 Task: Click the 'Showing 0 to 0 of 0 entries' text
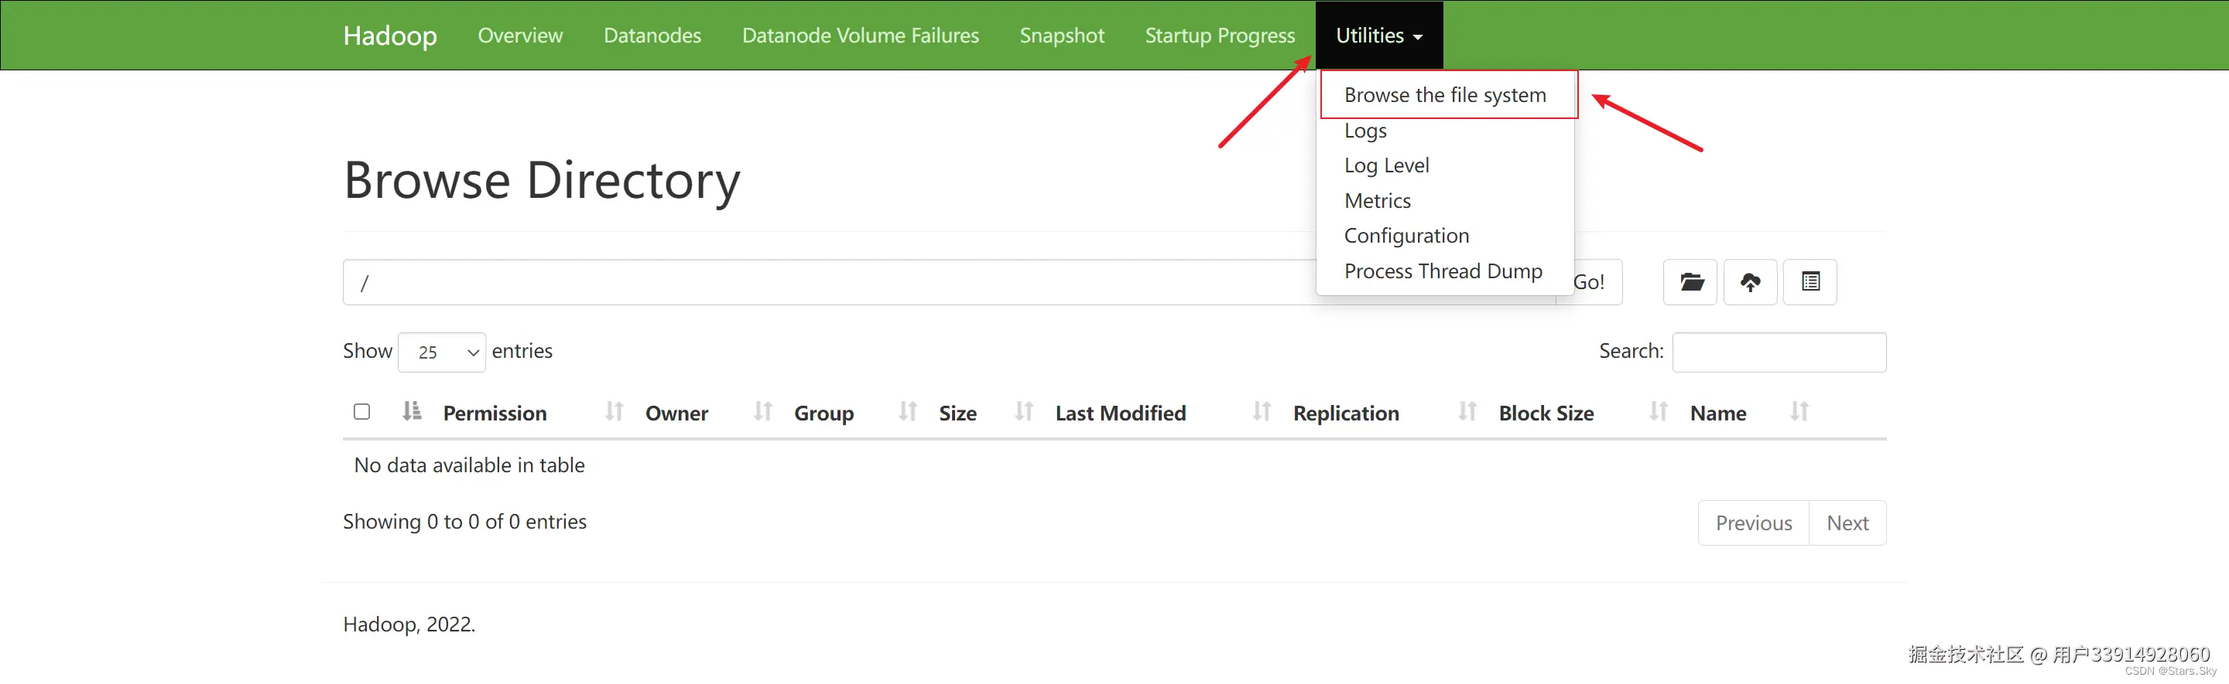464,522
